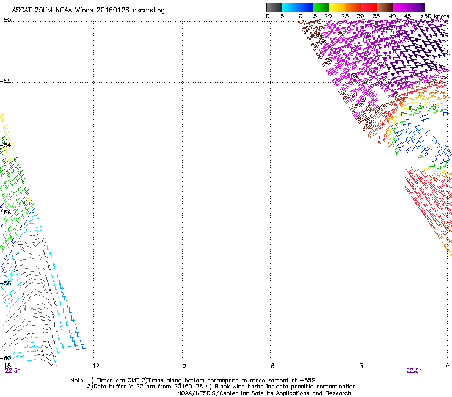Click the '45' label under the color bar

pyautogui.click(x=407, y=16)
